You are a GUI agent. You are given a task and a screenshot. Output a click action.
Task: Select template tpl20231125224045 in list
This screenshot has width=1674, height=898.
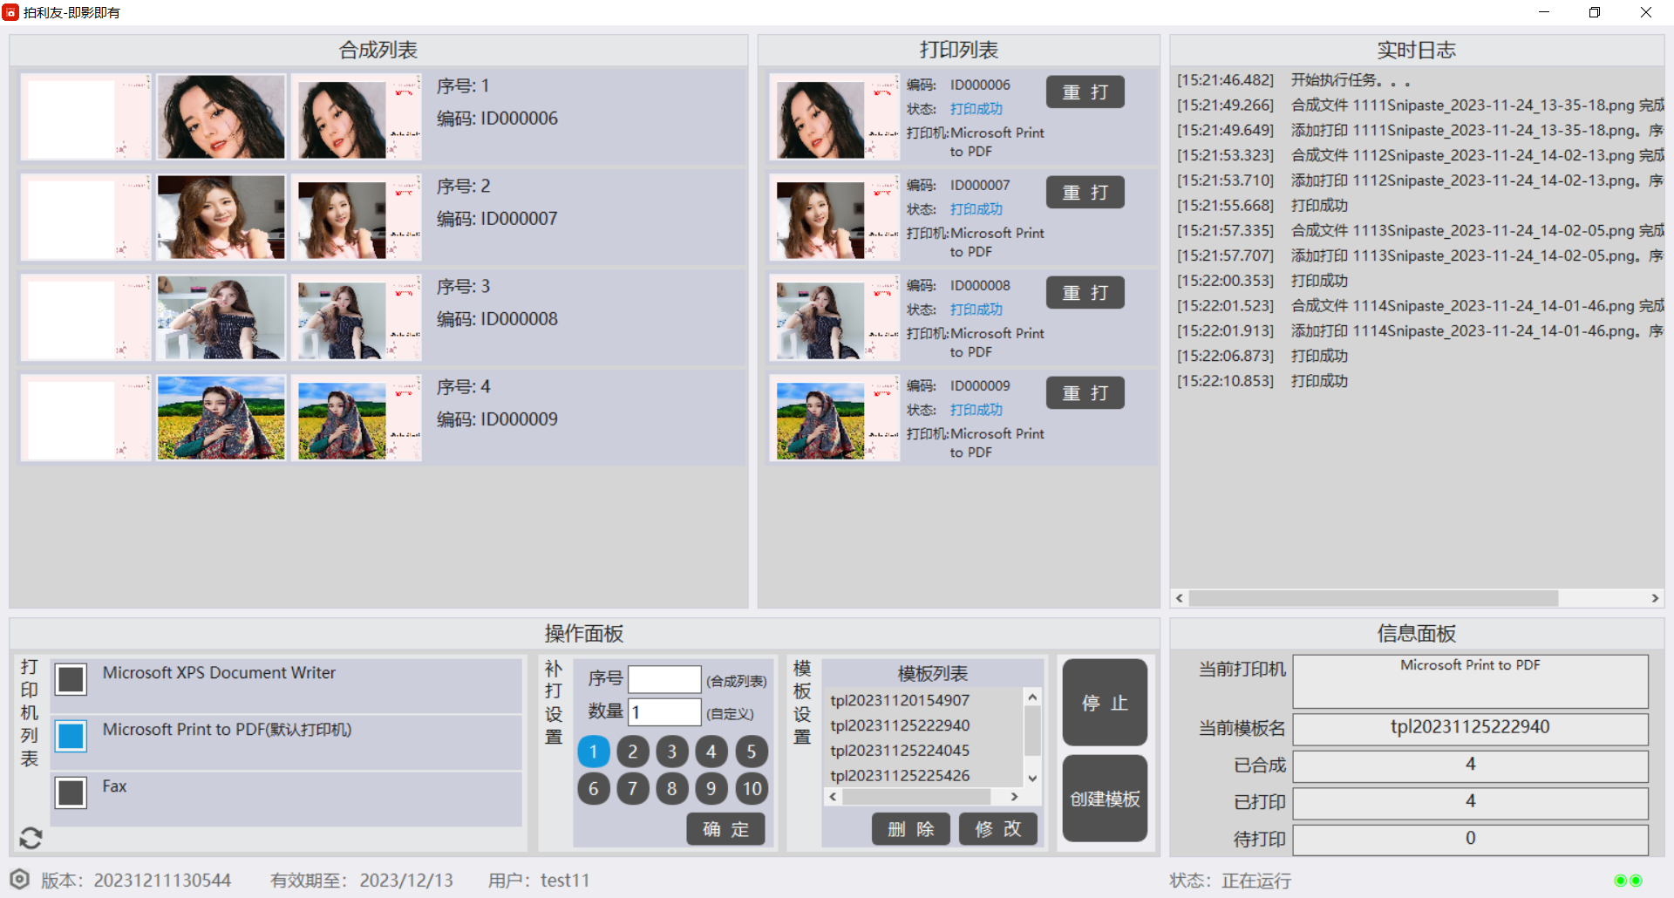(x=900, y=751)
